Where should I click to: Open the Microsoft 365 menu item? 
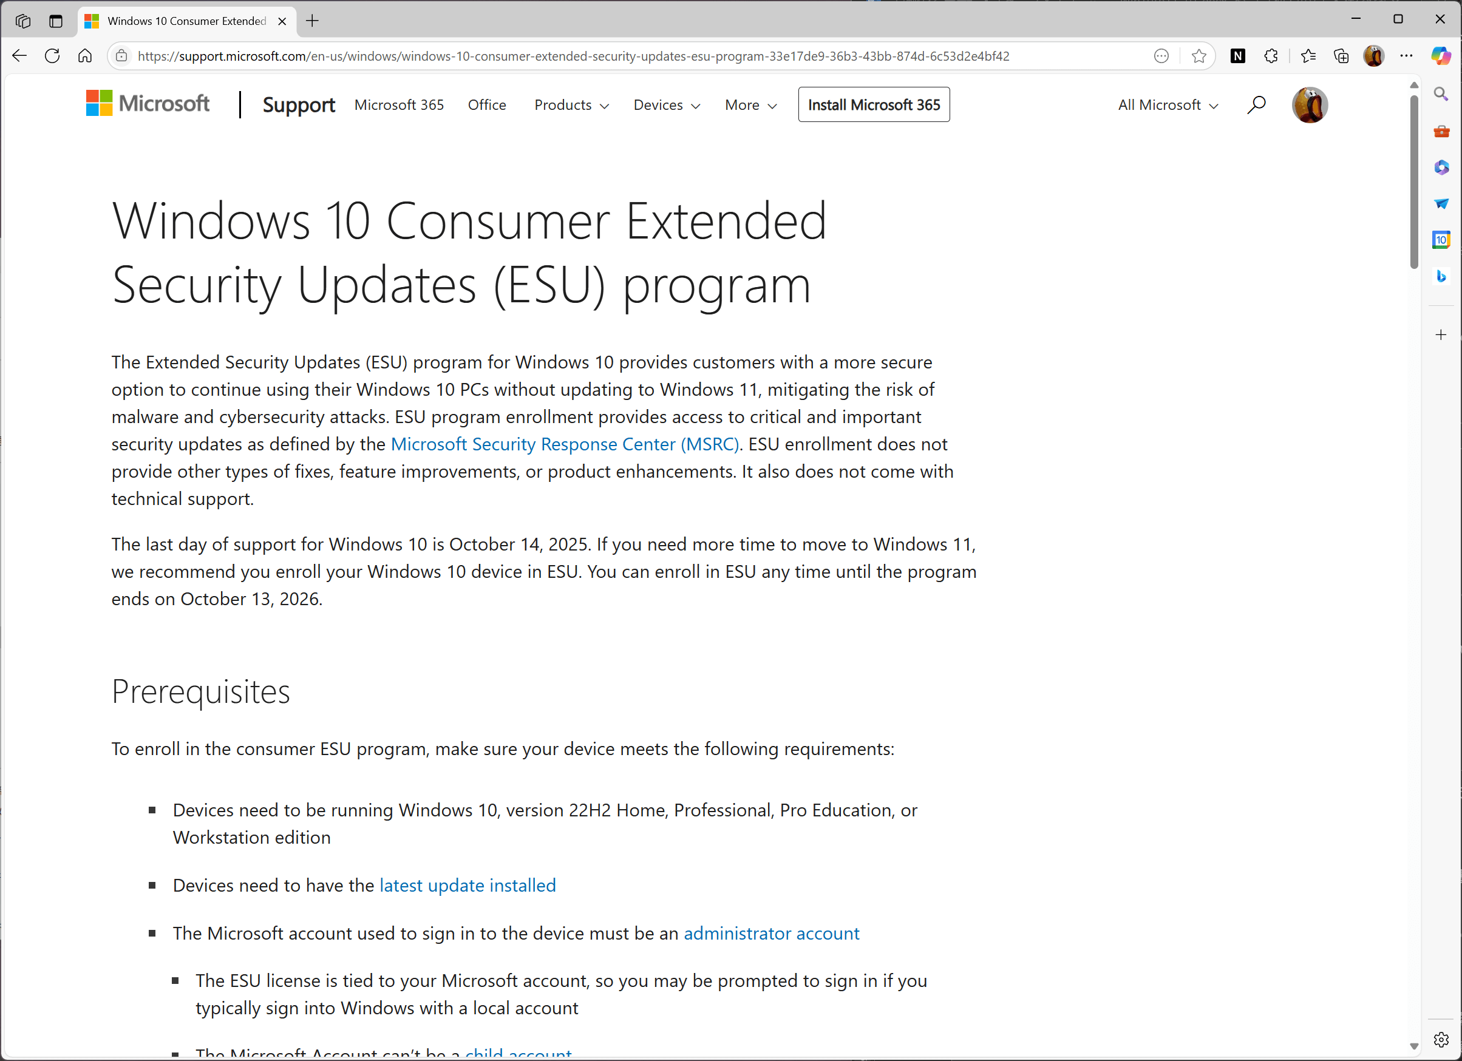click(x=399, y=105)
